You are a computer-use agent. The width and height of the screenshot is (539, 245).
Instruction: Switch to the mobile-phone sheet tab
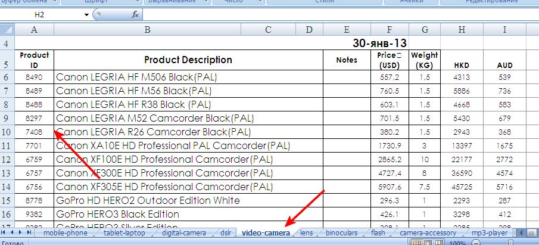coord(66,233)
